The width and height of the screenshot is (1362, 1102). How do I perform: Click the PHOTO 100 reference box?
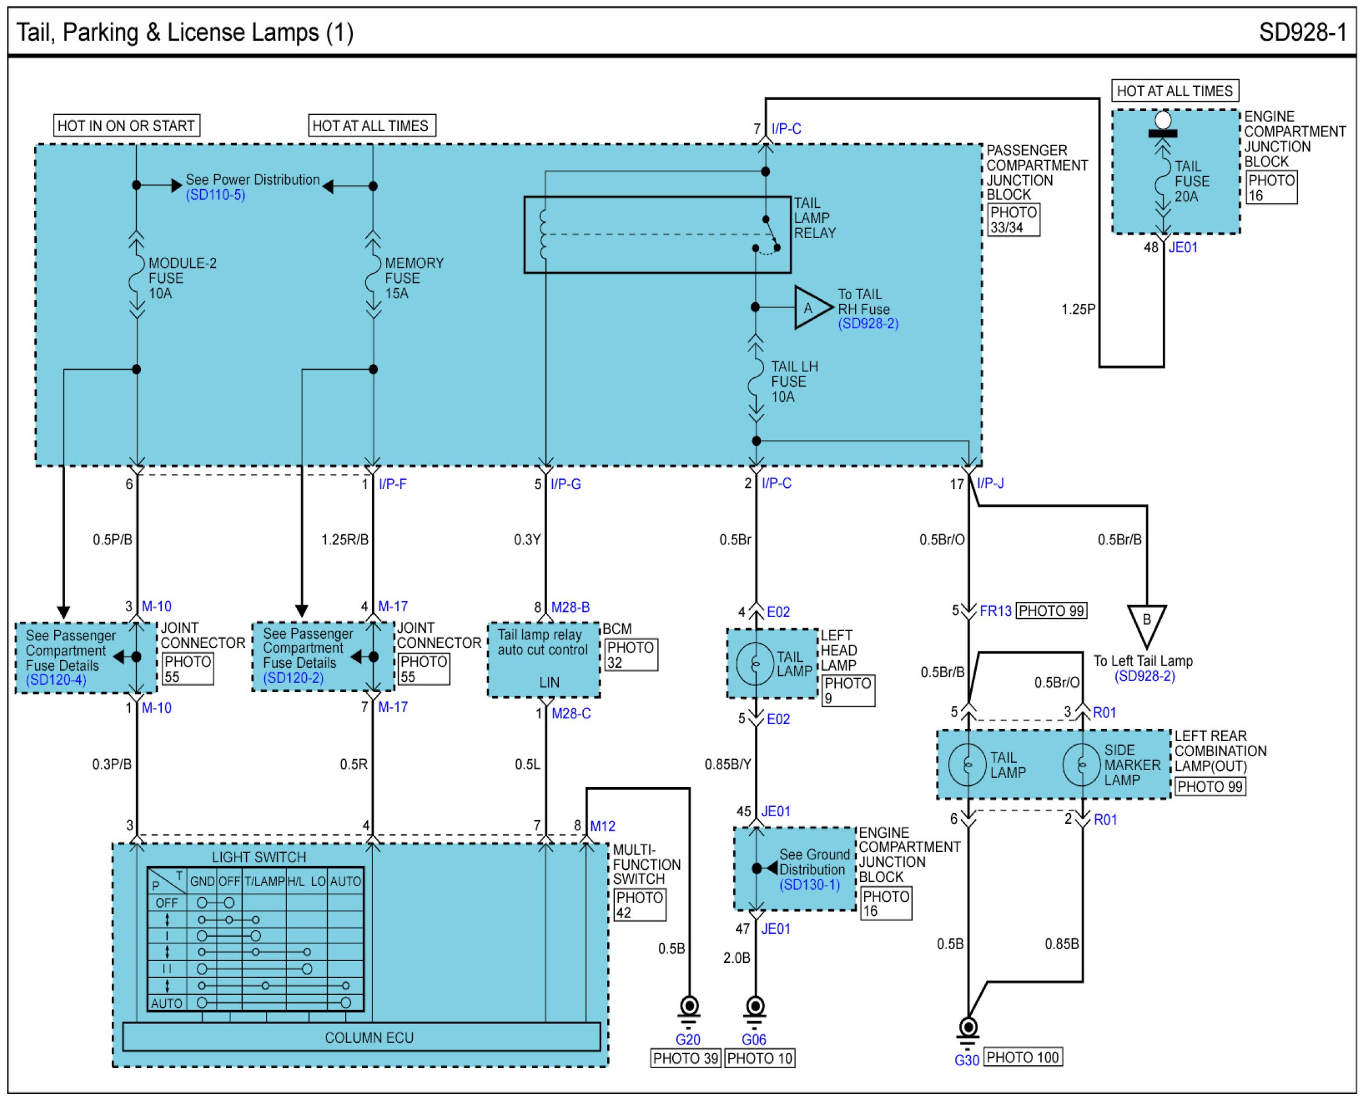point(1023,1057)
